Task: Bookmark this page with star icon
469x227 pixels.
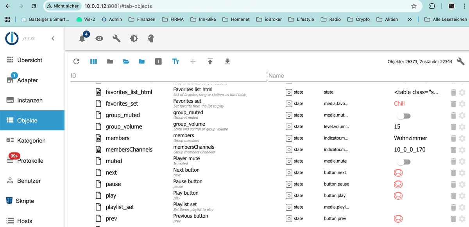Action: pos(414,6)
